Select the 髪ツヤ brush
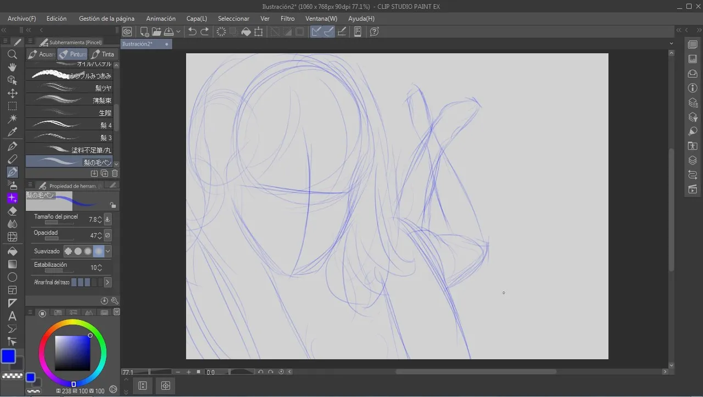 (x=69, y=88)
